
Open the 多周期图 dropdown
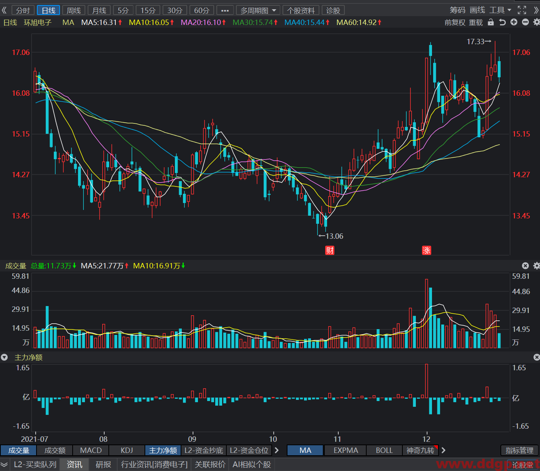point(258,10)
